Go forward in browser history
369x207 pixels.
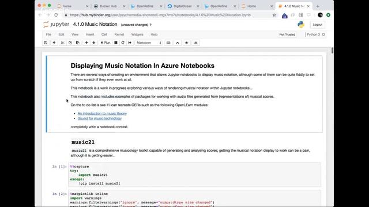[x=48, y=15]
